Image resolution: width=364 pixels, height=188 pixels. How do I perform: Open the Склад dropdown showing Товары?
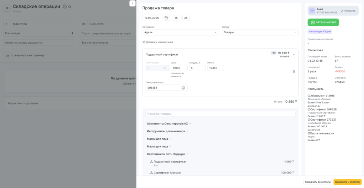(x=260, y=32)
